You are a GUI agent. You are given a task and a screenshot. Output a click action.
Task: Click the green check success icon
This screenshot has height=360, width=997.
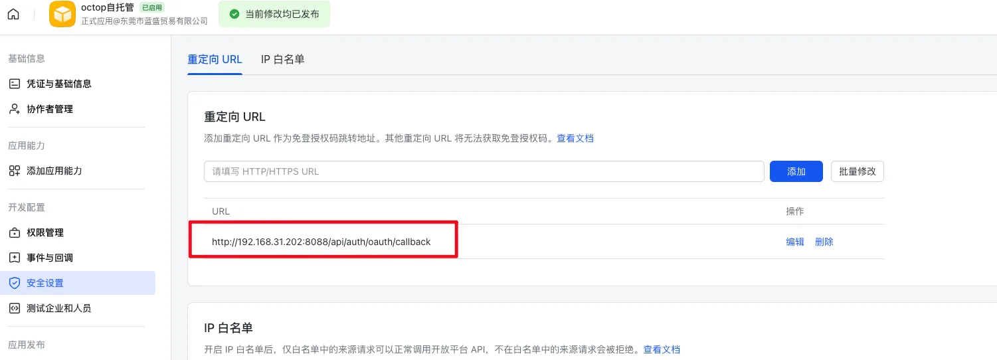[x=234, y=14]
